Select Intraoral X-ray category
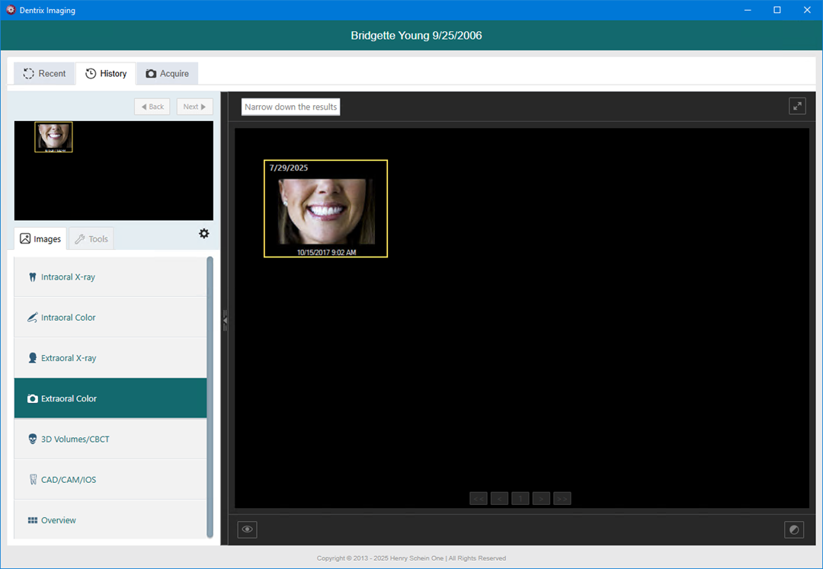The width and height of the screenshot is (823, 569). [110, 277]
